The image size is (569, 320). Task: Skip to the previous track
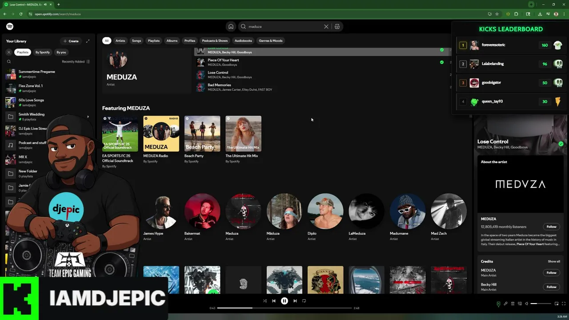[x=274, y=301]
